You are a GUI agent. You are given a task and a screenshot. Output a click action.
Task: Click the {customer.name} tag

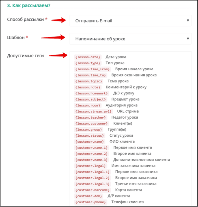pos(90,142)
